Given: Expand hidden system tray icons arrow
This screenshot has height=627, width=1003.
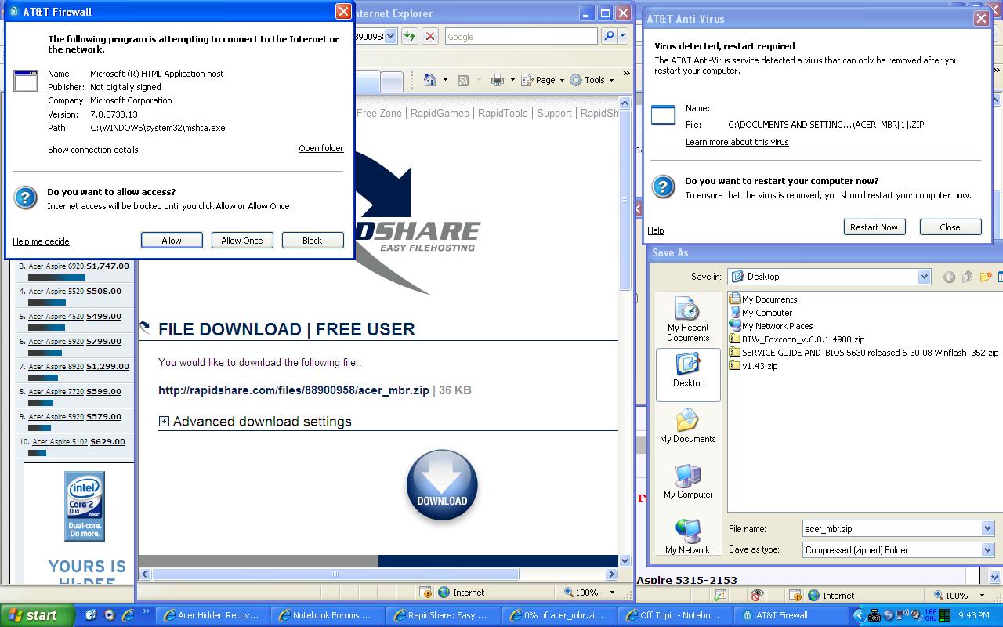Looking at the screenshot, I should tap(859, 616).
